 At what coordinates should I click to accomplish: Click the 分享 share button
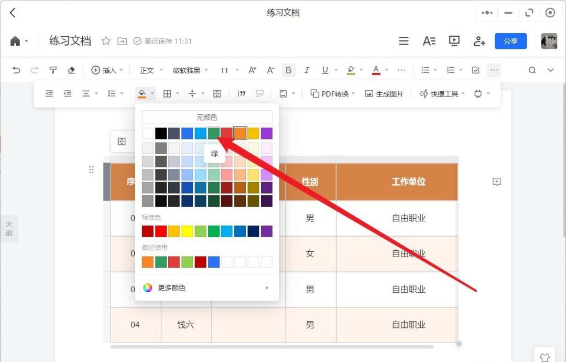coord(510,40)
